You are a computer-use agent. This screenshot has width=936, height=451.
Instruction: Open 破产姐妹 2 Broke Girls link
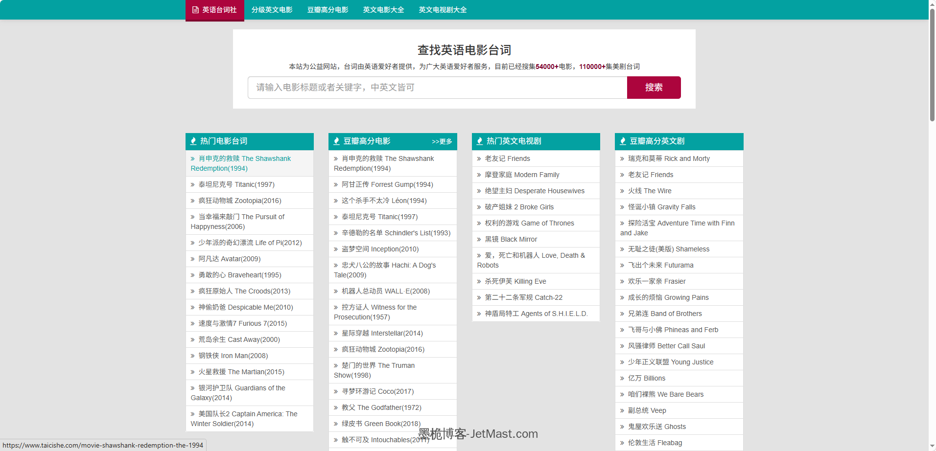click(519, 207)
